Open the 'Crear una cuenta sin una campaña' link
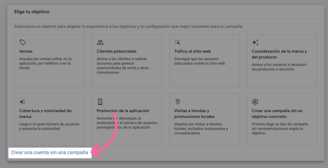 coord(50,152)
